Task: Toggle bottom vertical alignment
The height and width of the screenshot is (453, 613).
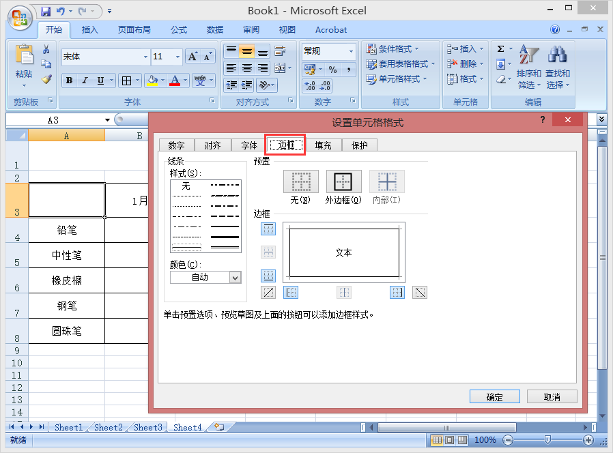Action: (x=263, y=51)
